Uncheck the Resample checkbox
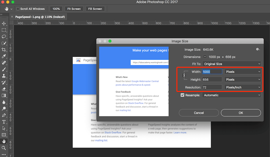The width and height of the screenshot is (270, 157). (183, 95)
